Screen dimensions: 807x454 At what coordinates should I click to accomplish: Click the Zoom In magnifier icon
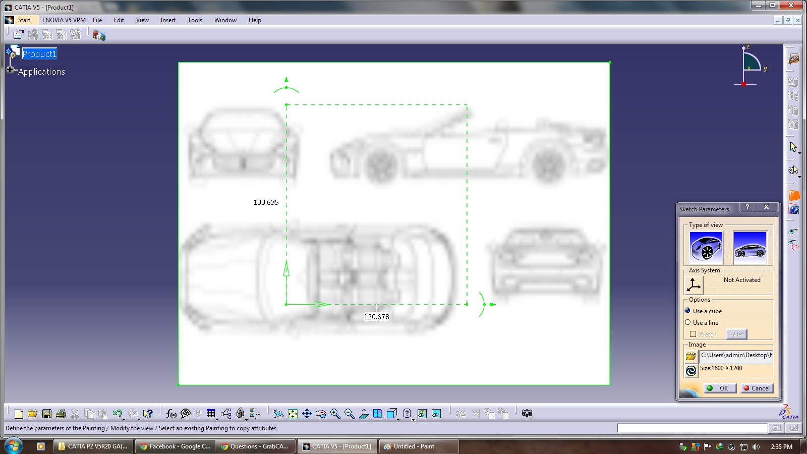pos(334,413)
